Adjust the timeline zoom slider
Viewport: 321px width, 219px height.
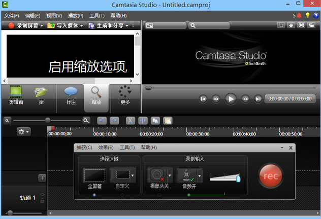(48, 120)
